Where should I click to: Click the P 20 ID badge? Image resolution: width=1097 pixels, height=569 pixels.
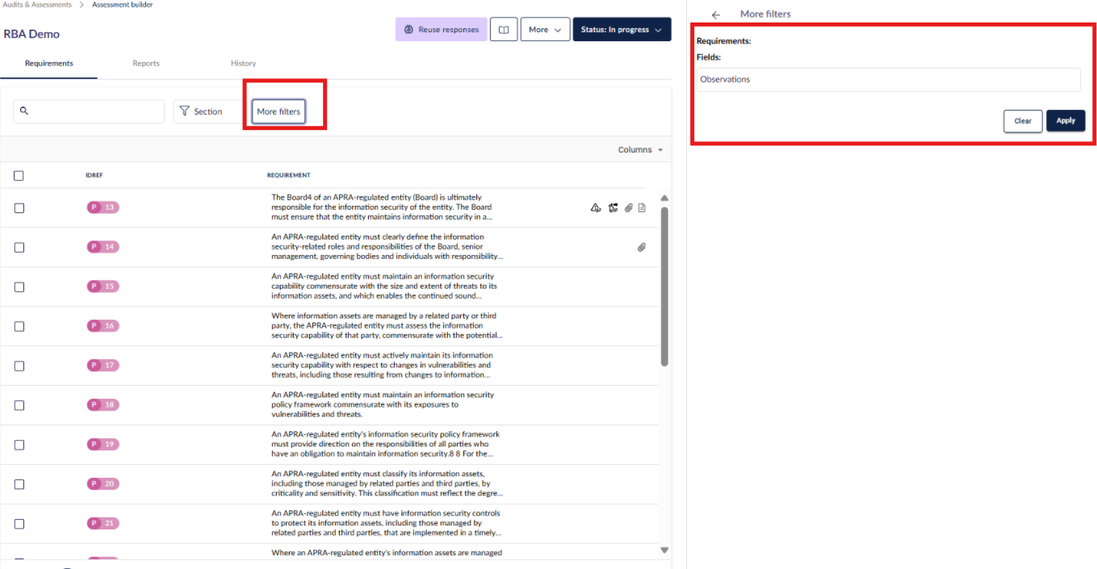pyautogui.click(x=103, y=484)
